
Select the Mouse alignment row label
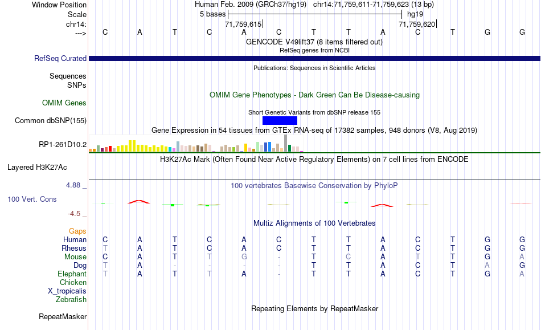(x=75, y=257)
